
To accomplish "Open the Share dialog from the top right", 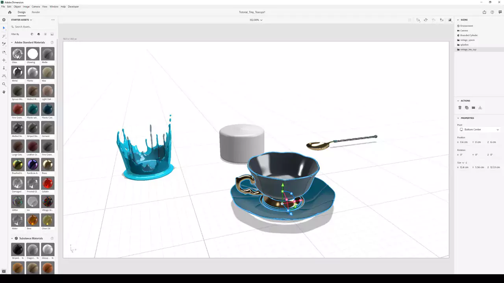I will coord(484,12).
